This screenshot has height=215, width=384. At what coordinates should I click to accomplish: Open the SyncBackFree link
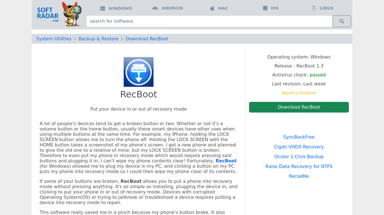pos(299,137)
